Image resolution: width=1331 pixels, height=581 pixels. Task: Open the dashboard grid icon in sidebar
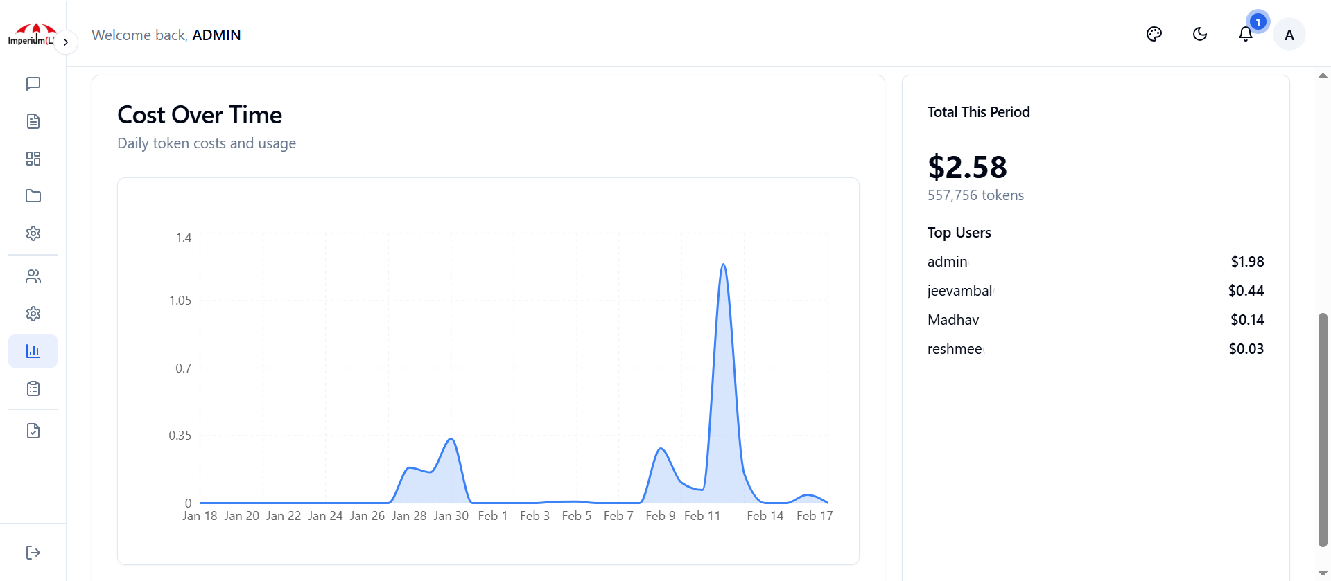click(33, 159)
